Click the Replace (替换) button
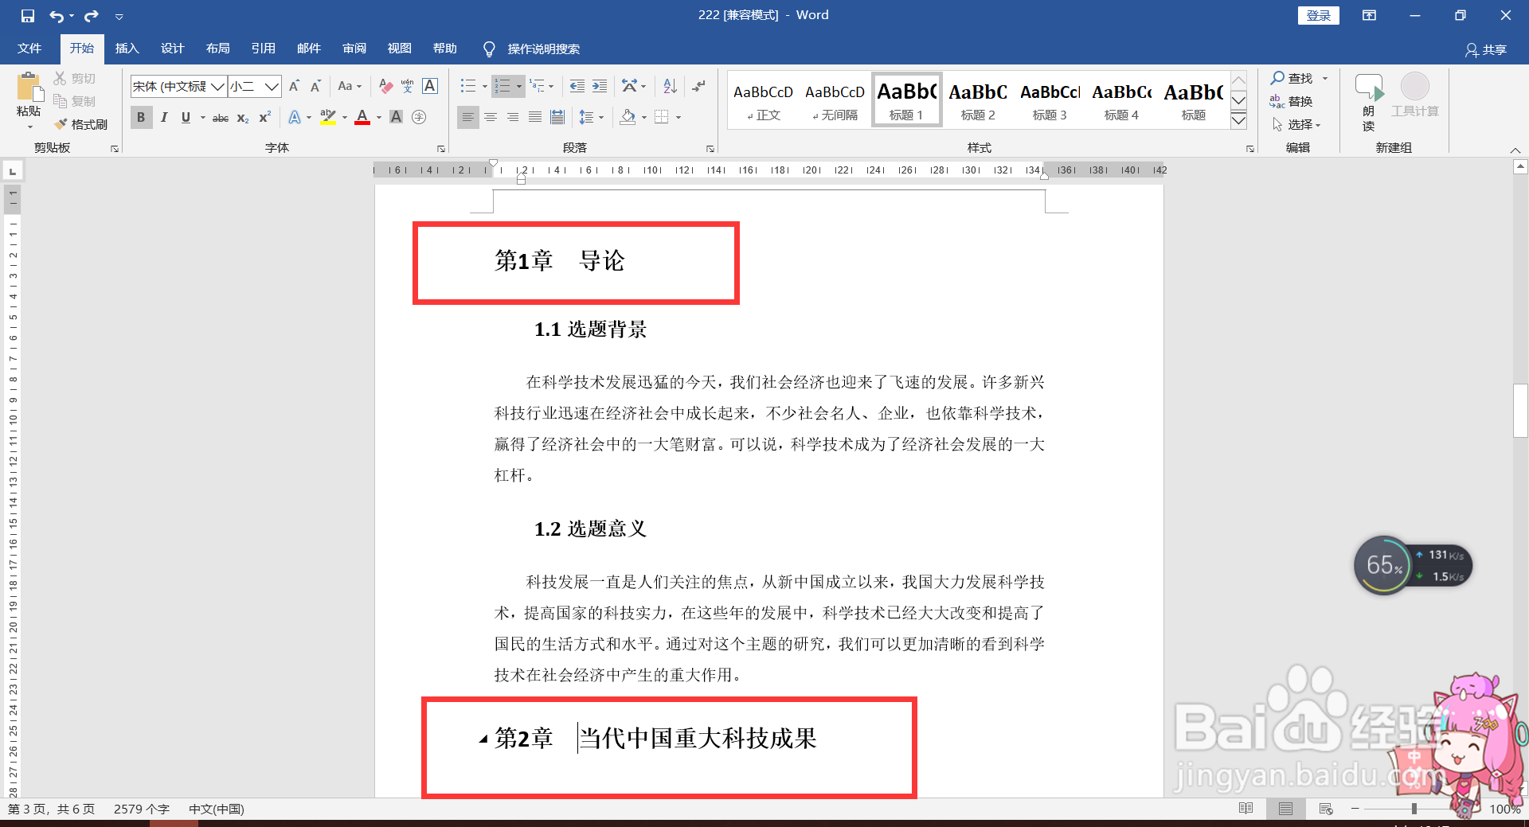This screenshot has width=1529, height=827. coord(1292,101)
